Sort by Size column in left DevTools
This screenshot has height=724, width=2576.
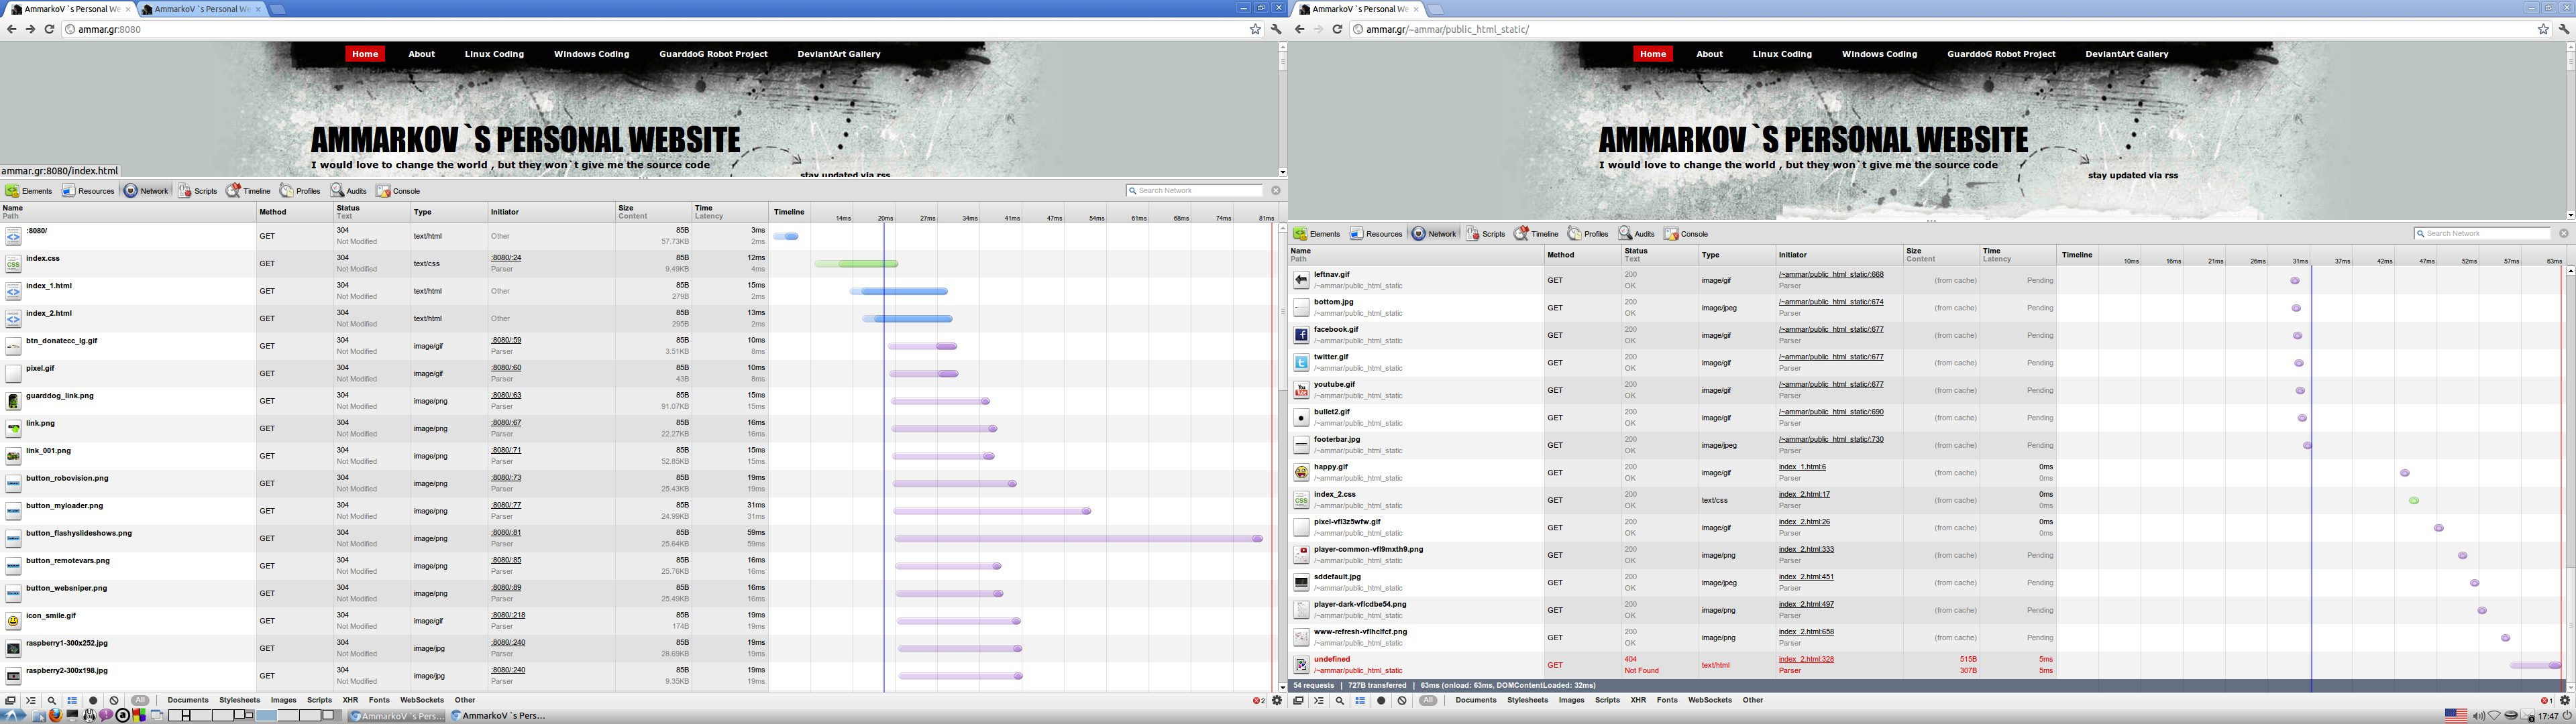[x=653, y=212]
